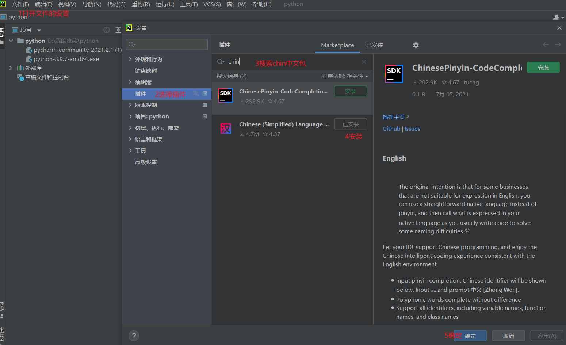The image size is (566, 345).
Task: Open the 文件(F) menu
Action: (x=20, y=4)
